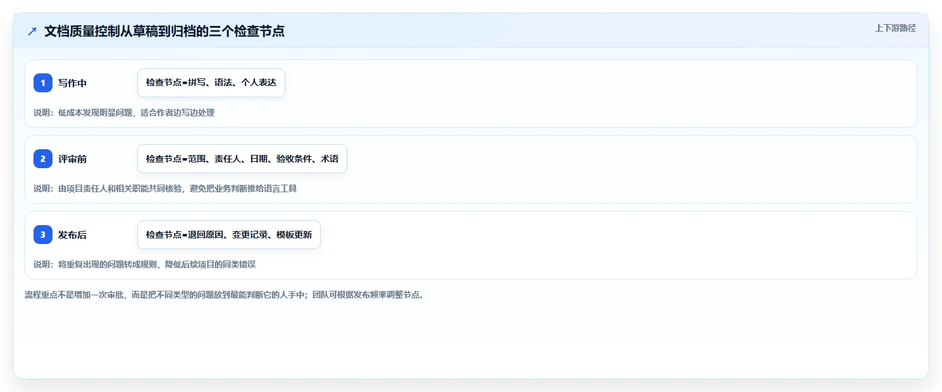The width and height of the screenshot is (942, 392).
Task: Click the 评审前 stage label
Action: [72, 159]
